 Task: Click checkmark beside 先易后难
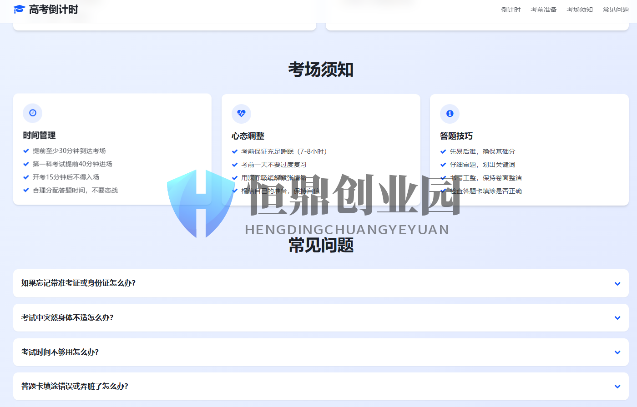click(x=443, y=152)
